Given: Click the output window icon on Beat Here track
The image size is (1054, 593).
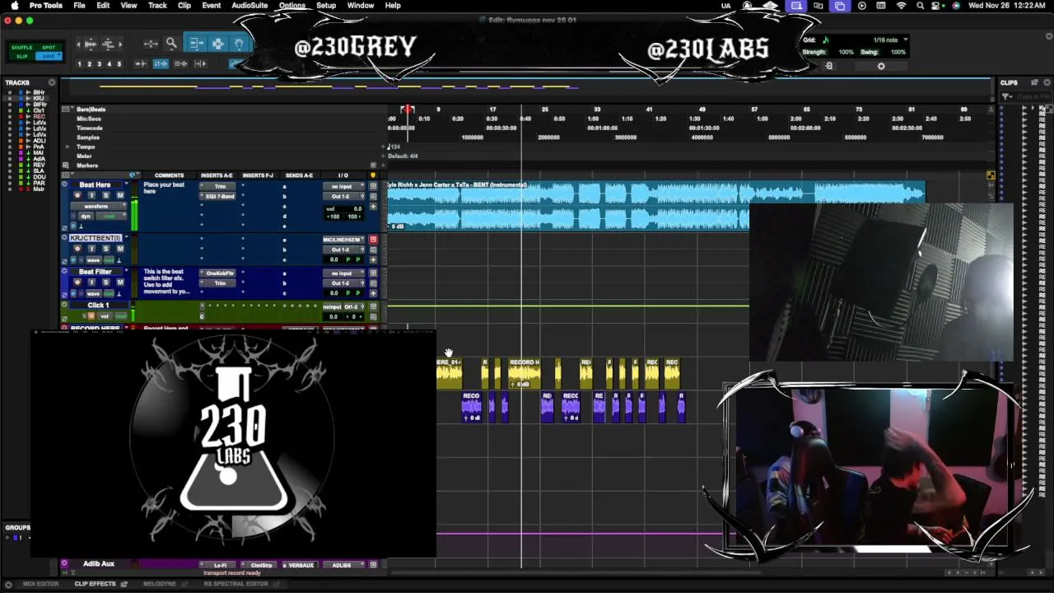Looking at the screenshot, I should pyautogui.click(x=373, y=187).
